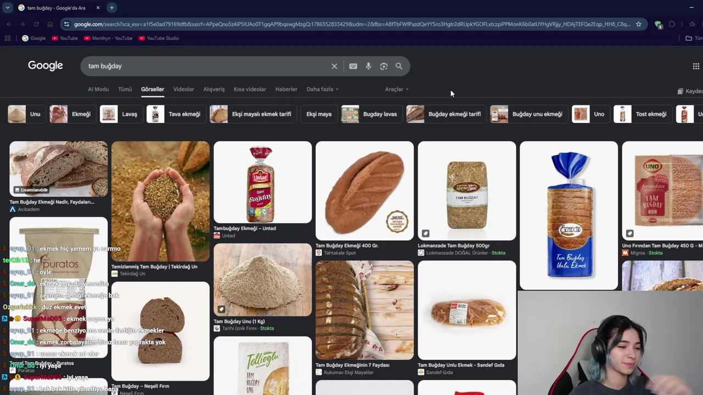Open the green shield extension

[658, 24]
